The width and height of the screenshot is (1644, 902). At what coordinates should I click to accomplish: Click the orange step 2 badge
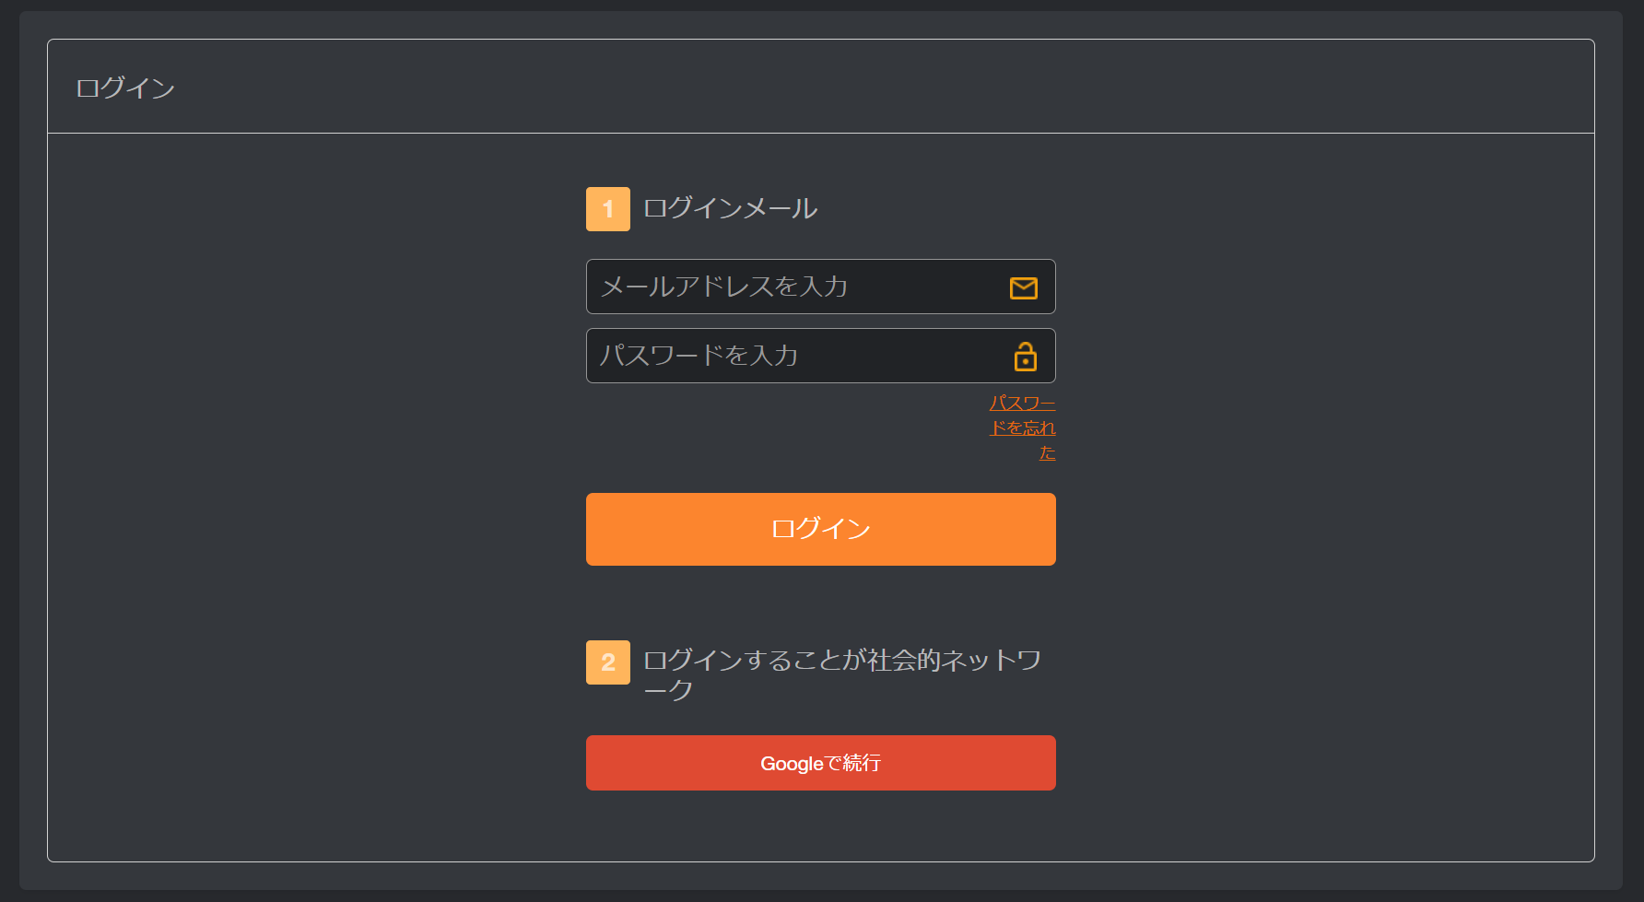tap(608, 662)
